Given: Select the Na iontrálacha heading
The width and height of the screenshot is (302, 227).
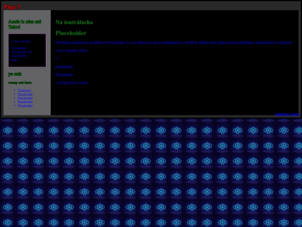Looking at the screenshot, I should [74, 22].
